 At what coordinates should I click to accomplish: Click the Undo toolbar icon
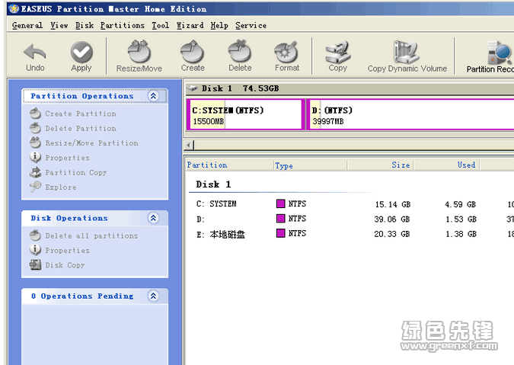(35, 52)
